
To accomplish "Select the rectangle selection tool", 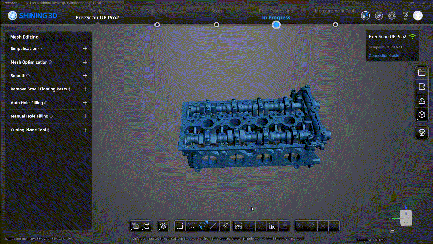I will pos(179,226).
